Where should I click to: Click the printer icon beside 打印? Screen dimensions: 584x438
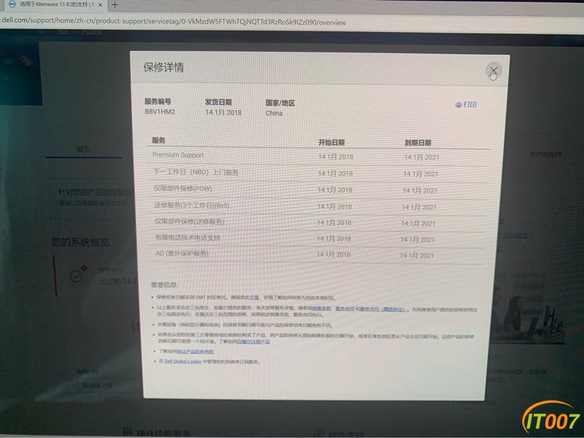(x=458, y=105)
